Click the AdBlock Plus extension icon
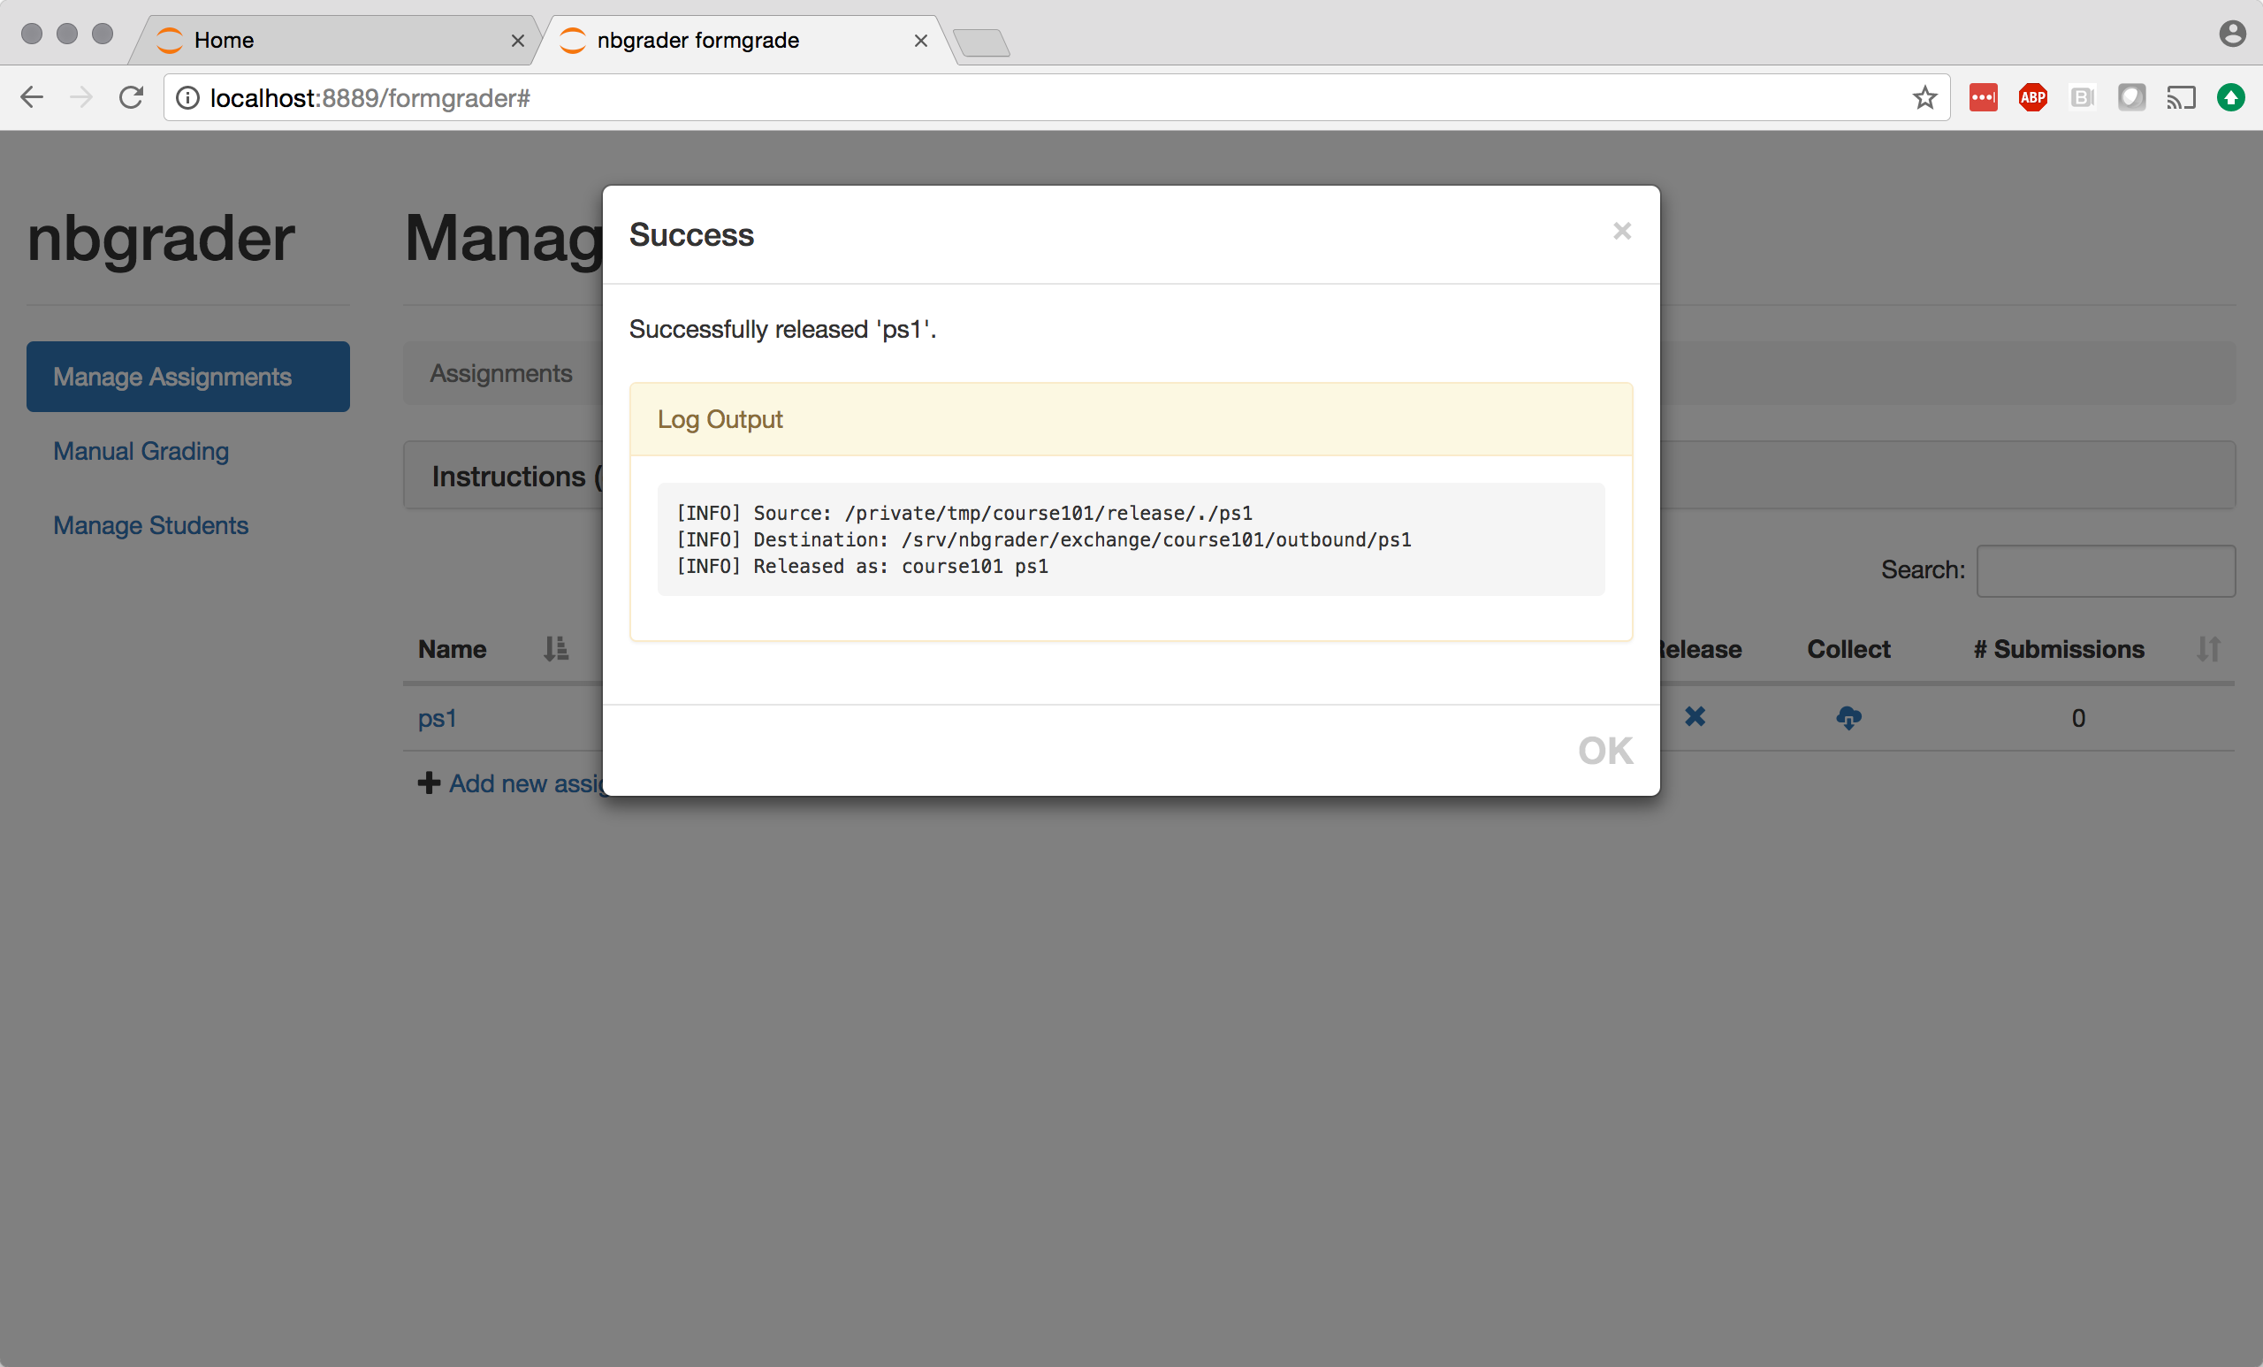Screen dimensions: 2263x1367 click(x=2032, y=97)
